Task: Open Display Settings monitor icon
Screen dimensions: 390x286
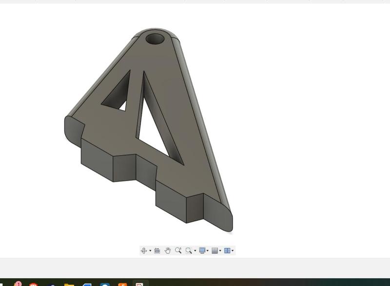Action: (x=202, y=250)
